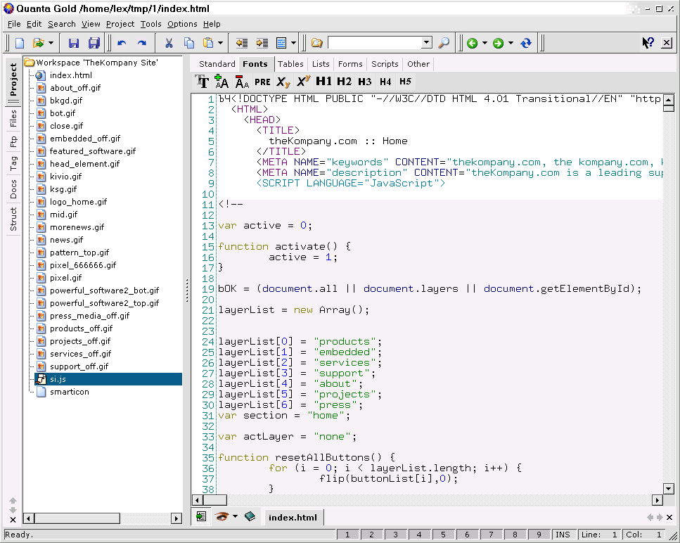The image size is (680, 543).
Task: Open the Files side tab
Action: tap(13, 119)
